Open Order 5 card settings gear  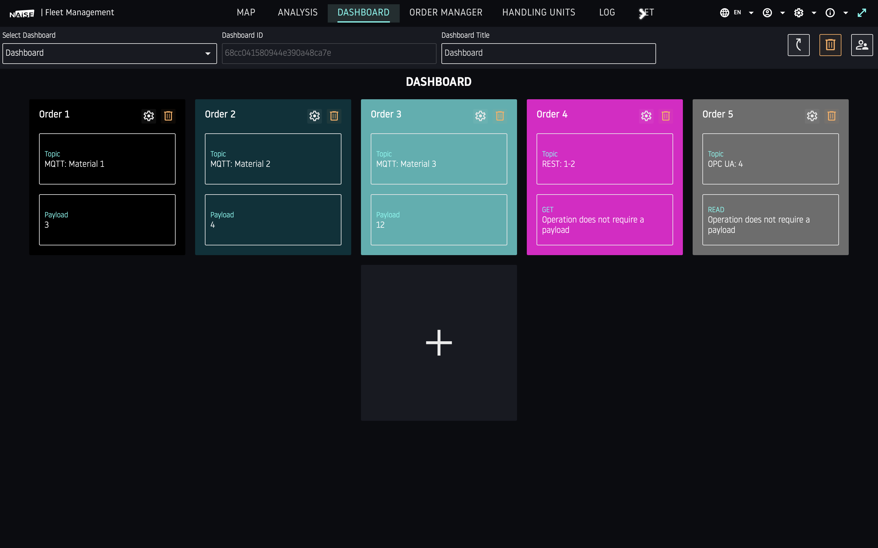(812, 116)
